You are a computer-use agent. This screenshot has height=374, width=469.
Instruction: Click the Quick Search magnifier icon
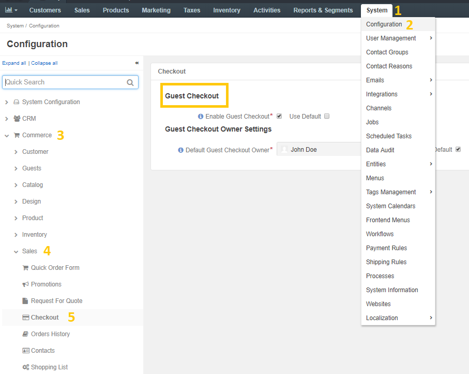coord(130,82)
